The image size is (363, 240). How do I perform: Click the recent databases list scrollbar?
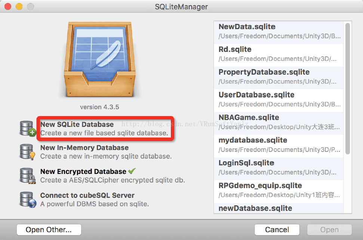(348, 90)
